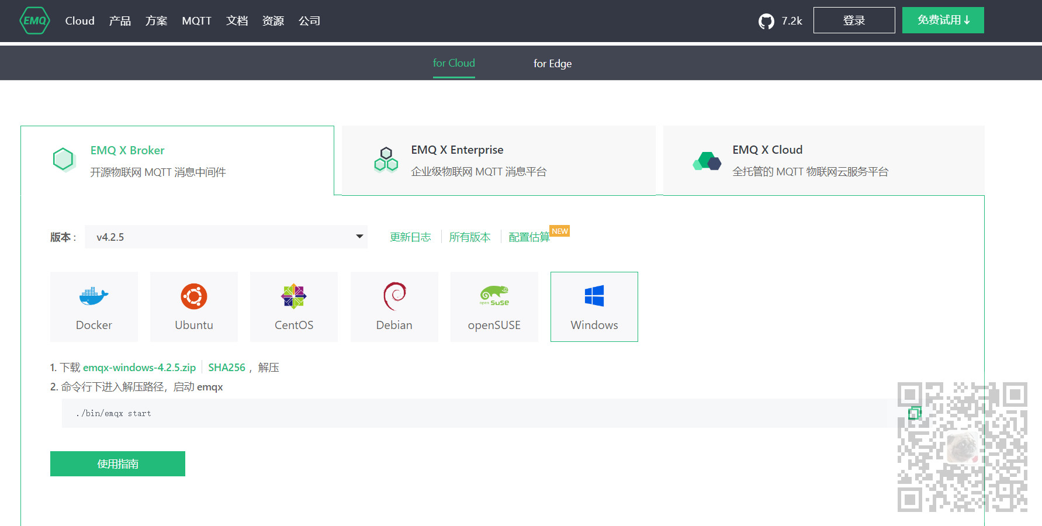Click the 7.2k GitHub star count
1042x526 pixels.
(x=792, y=21)
